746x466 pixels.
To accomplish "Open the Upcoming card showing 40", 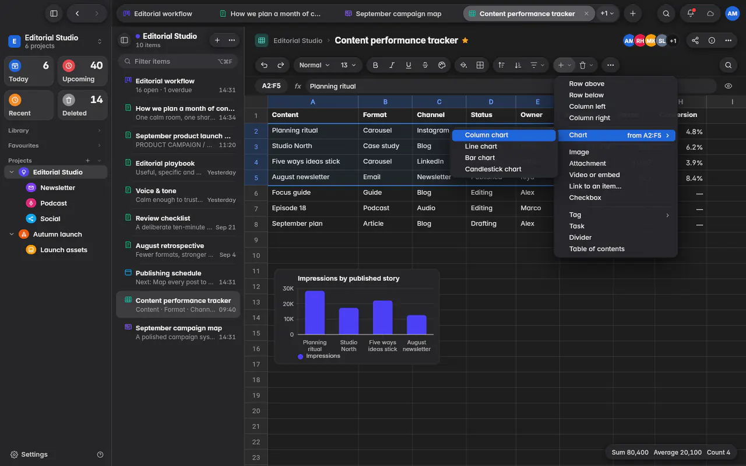I will [82, 72].
